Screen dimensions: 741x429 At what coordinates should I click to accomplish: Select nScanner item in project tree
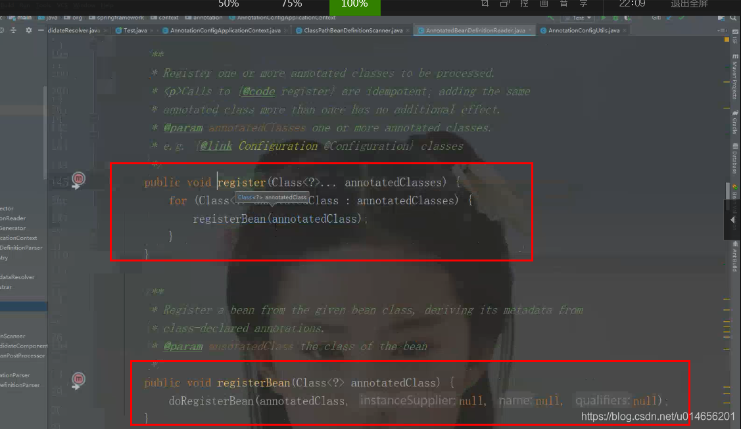click(12, 336)
